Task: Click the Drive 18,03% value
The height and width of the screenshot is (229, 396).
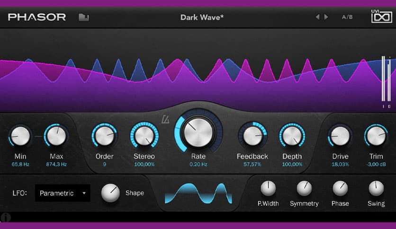Action: 340,165
